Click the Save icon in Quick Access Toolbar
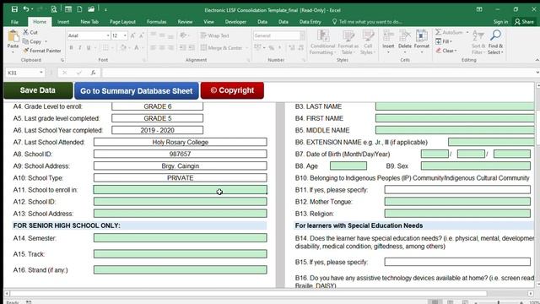The image size is (540, 304). tap(14, 9)
